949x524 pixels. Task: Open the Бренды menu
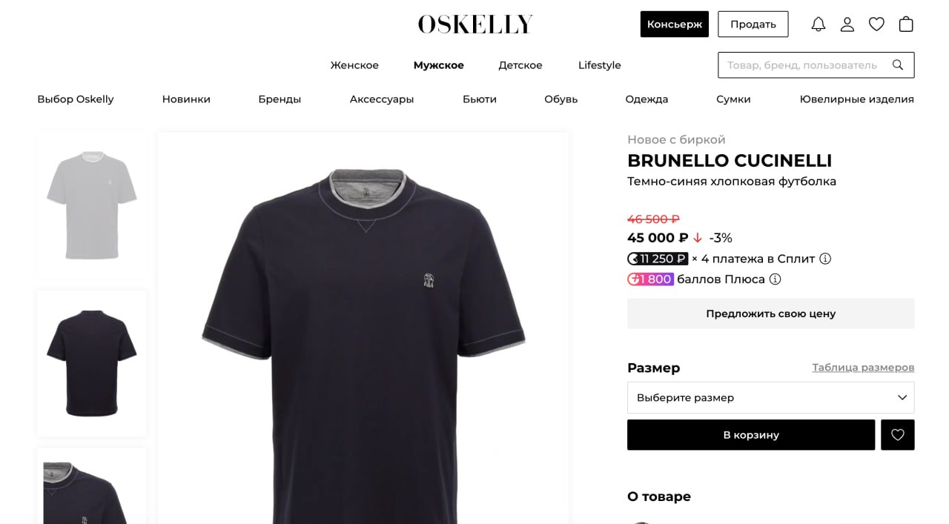click(280, 99)
